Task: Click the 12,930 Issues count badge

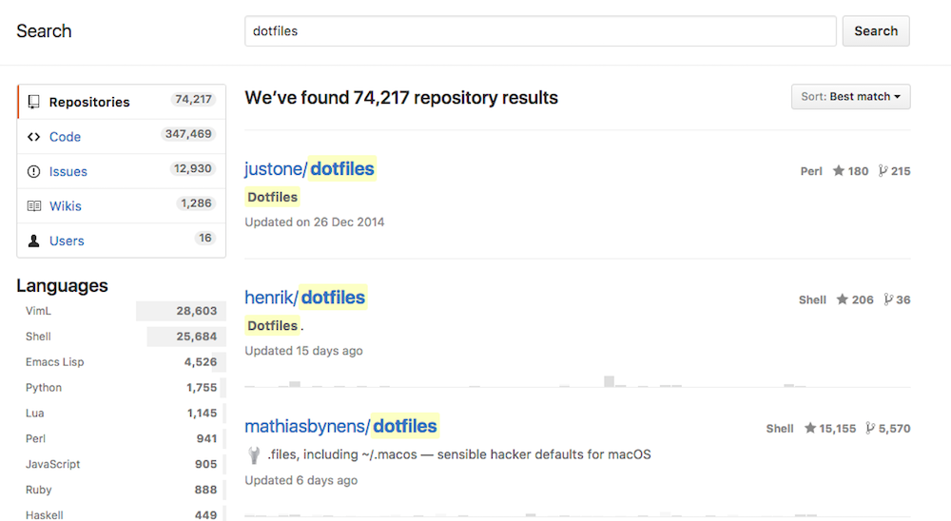Action: (x=192, y=168)
